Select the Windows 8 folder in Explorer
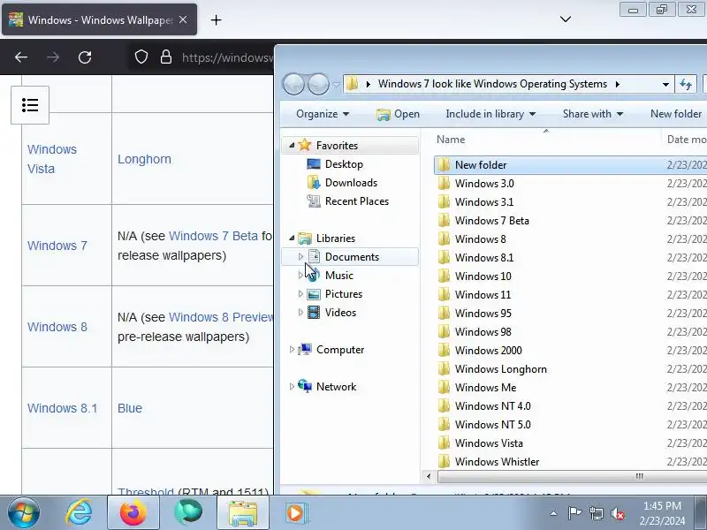707x530 pixels. (x=480, y=238)
